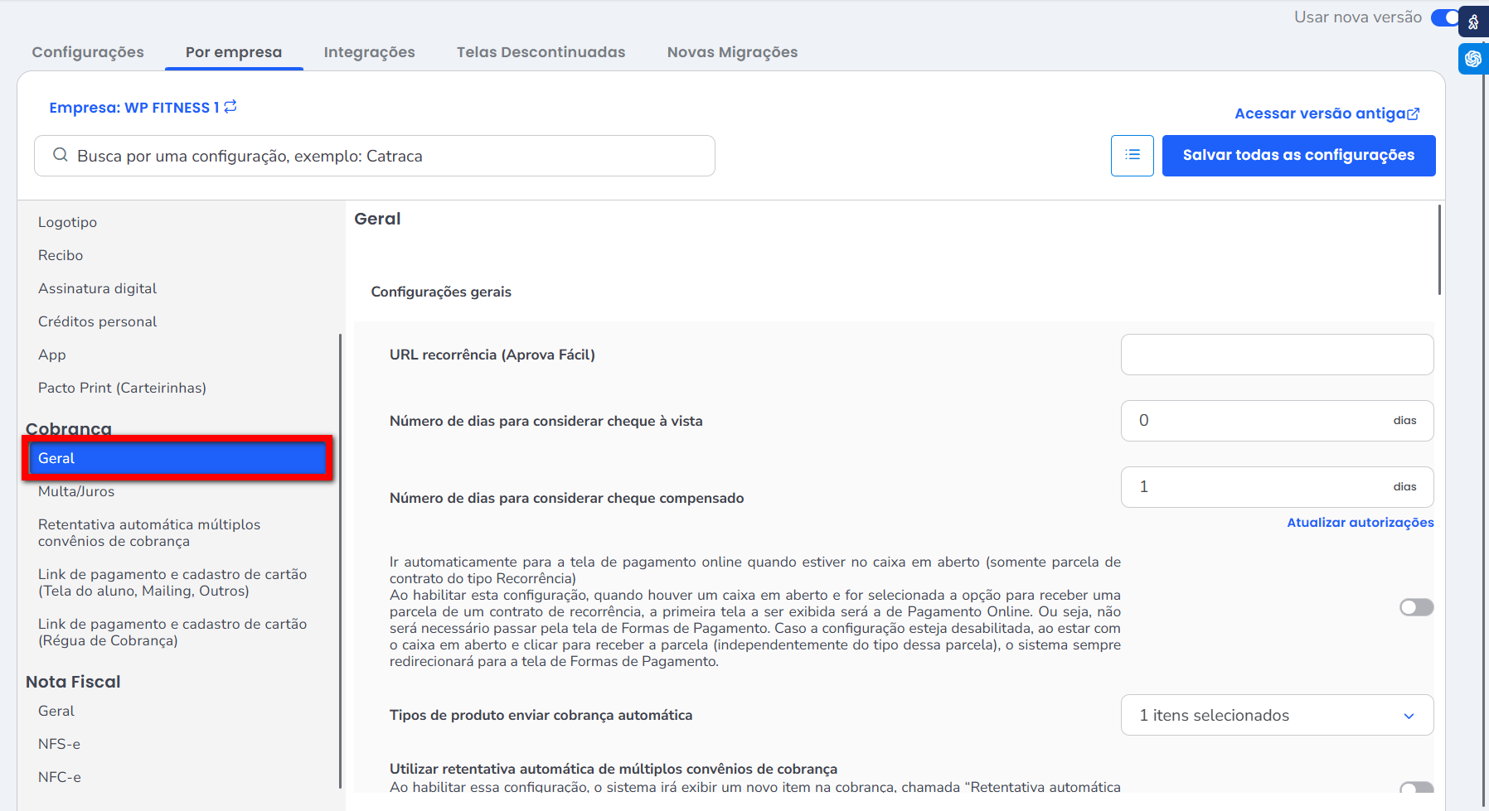This screenshot has height=811, width=1489.
Task: Switch to the Integrações tab
Action: tap(369, 52)
